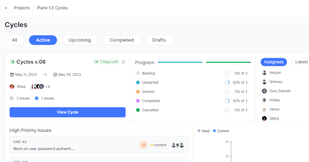Show the Drafts cycles tab
The height and width of the screenshot is (162, 309).
(x=159, y=40)
